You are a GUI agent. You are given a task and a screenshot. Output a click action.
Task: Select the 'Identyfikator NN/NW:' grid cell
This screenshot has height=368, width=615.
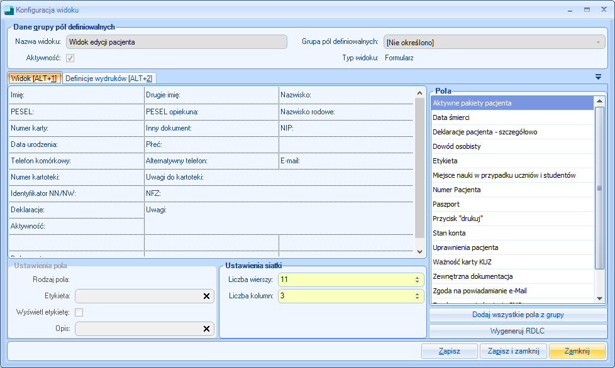coord(77,194)
